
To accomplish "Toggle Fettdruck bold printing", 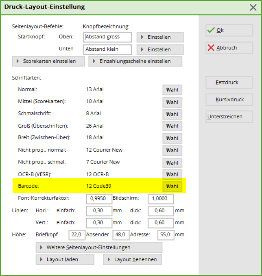I will [229, 83].
